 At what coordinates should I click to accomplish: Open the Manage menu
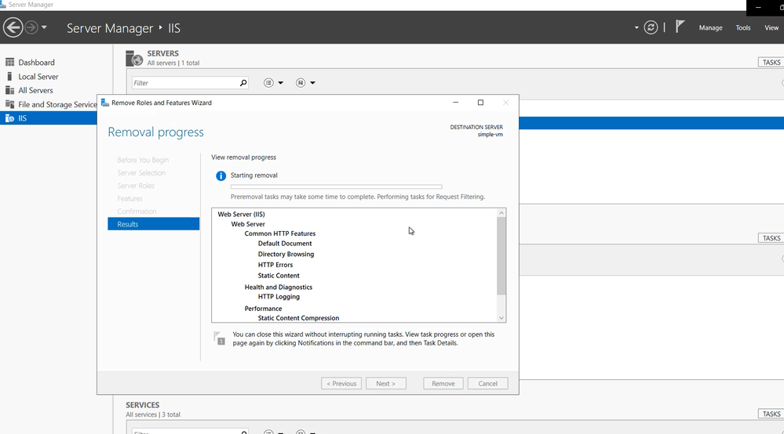(710, 28)
